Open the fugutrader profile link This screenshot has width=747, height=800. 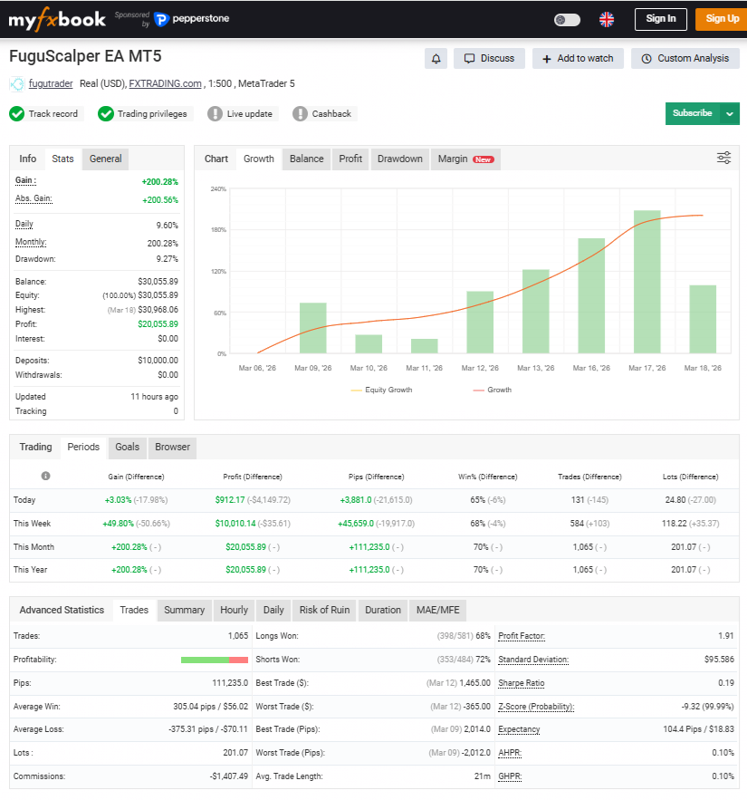click(51, 83)
